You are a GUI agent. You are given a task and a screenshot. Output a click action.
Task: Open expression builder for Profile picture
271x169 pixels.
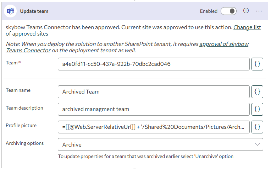(257, 127)
